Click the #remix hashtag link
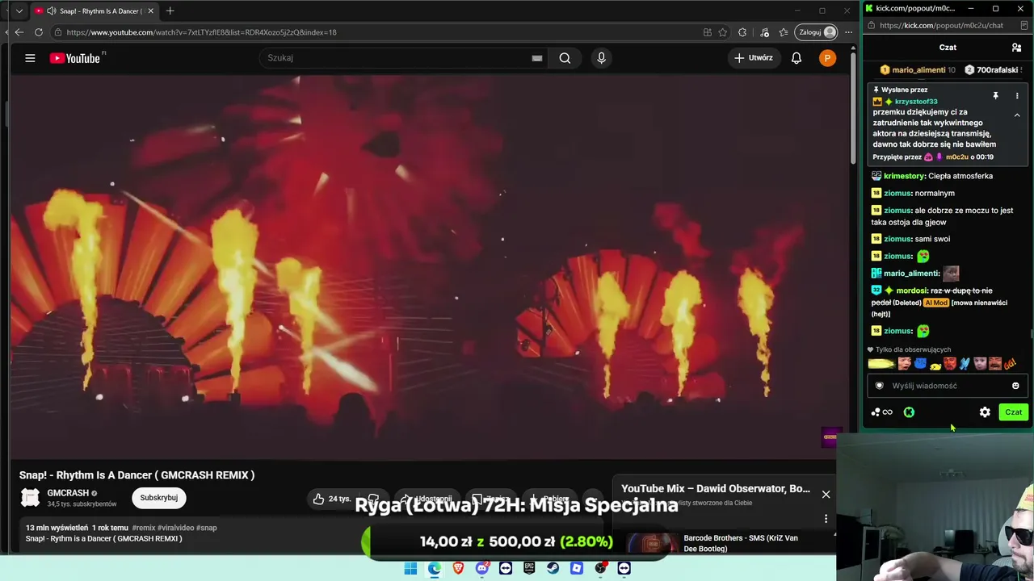The height and width of the screenshot is (581, 1034). (144, 528)
